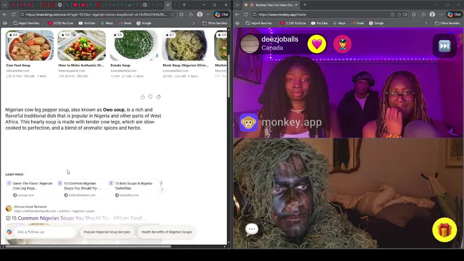Open Favorites list in the Monkey window
The width and height of the screenshot is (464, 261).
(x=423, y=14)
